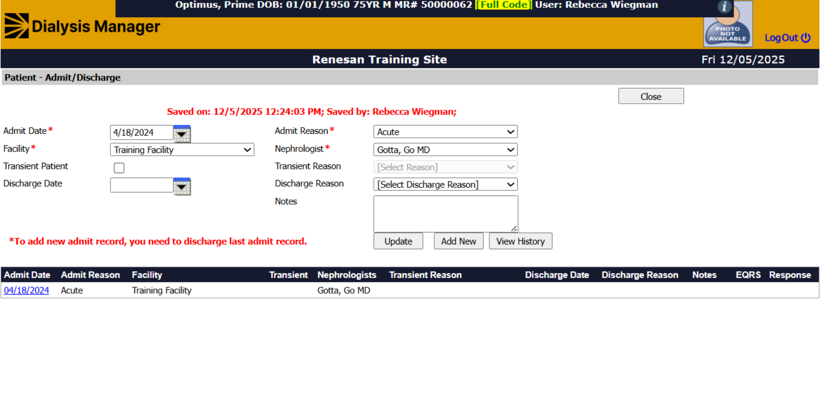Click the Add New button
The height and width of the screenshot is (408, 826).
[x=458, y=241]
